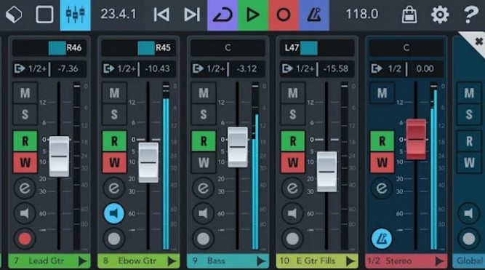Toggle the purple cycle loop button

coord(223,15)
